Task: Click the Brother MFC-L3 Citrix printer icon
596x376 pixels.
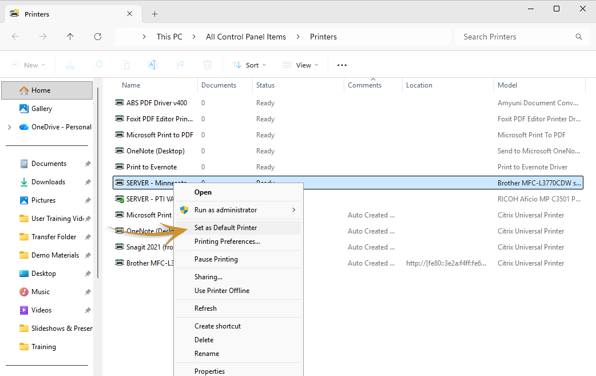Action: click(120, 263)
